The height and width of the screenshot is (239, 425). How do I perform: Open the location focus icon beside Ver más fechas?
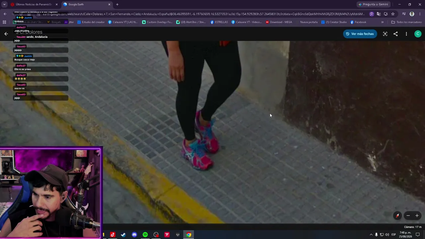click(385, 34)
